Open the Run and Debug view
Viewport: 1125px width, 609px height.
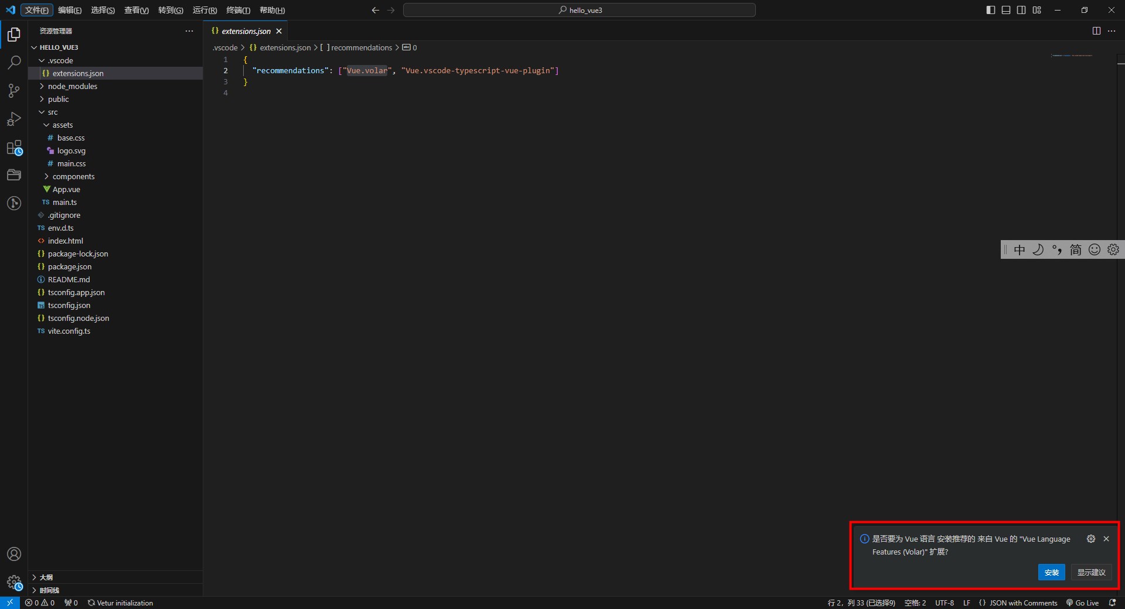click(x=14, y=119)
